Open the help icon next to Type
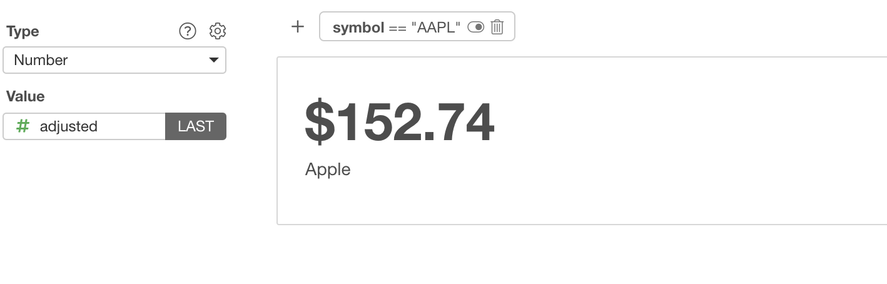 [188, 31]
